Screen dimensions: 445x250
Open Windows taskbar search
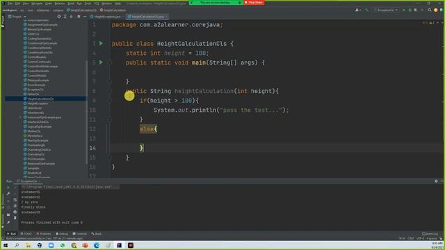tap(17, 245)
